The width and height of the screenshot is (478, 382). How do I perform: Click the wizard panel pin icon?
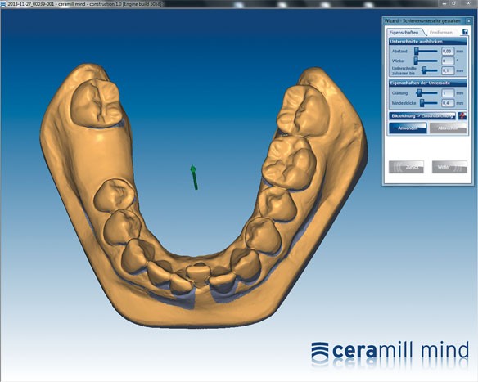pos(465,32)
